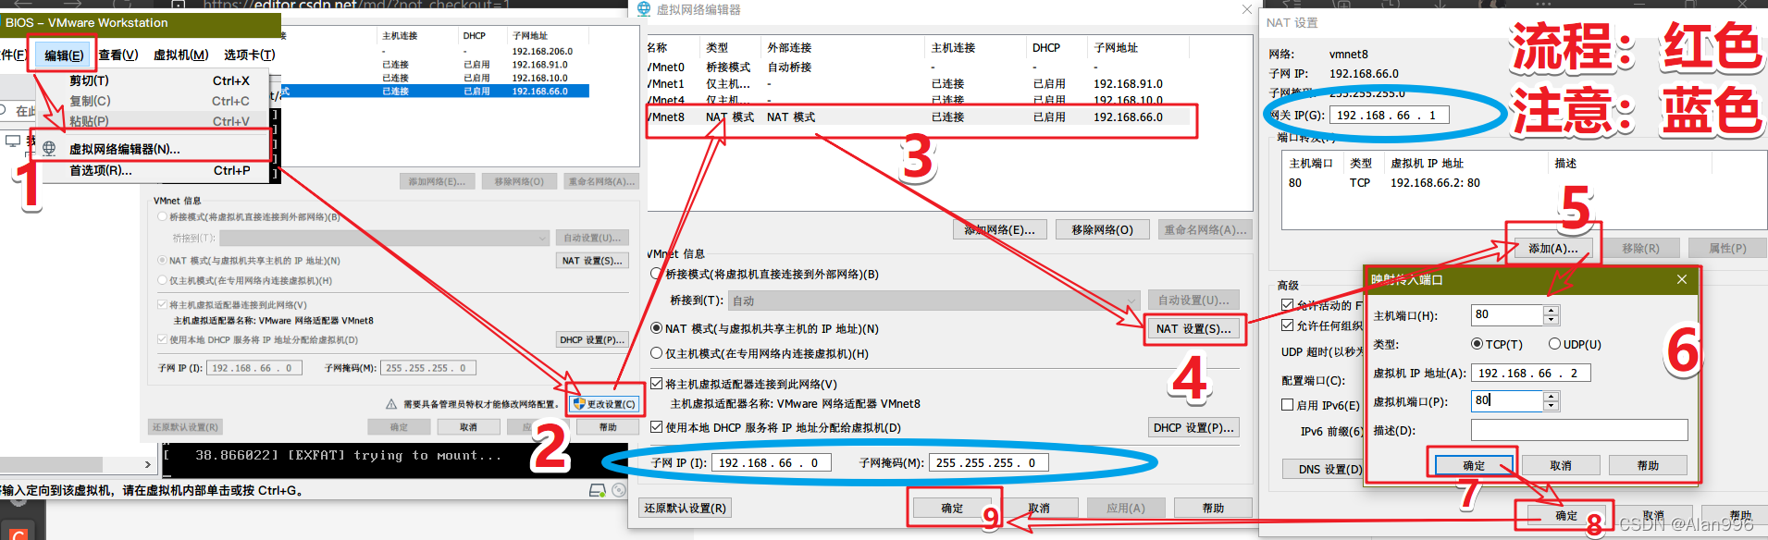Click the 描述(D) text field
This screenshot has height=540, width=1768.
click(x=1579, y=430)
